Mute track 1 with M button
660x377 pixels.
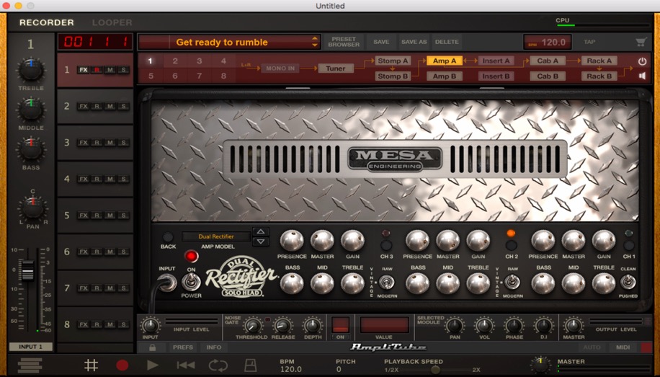coord(110,70)
